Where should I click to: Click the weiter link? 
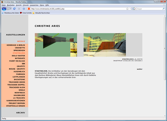140,69
